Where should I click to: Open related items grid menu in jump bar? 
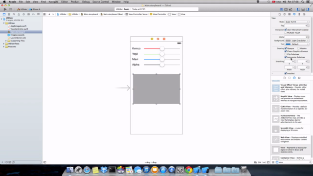click(45, 14)
